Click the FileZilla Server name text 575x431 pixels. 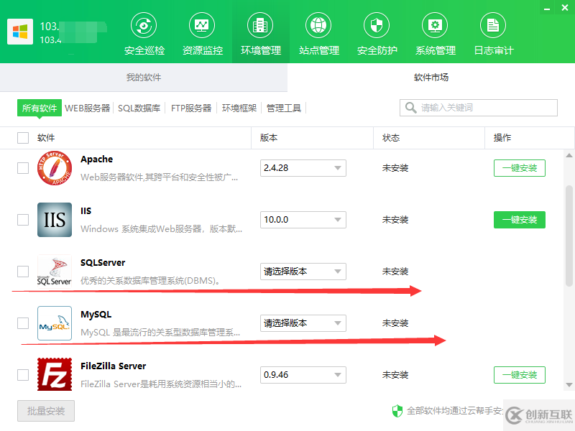click(x=114, y=366)
